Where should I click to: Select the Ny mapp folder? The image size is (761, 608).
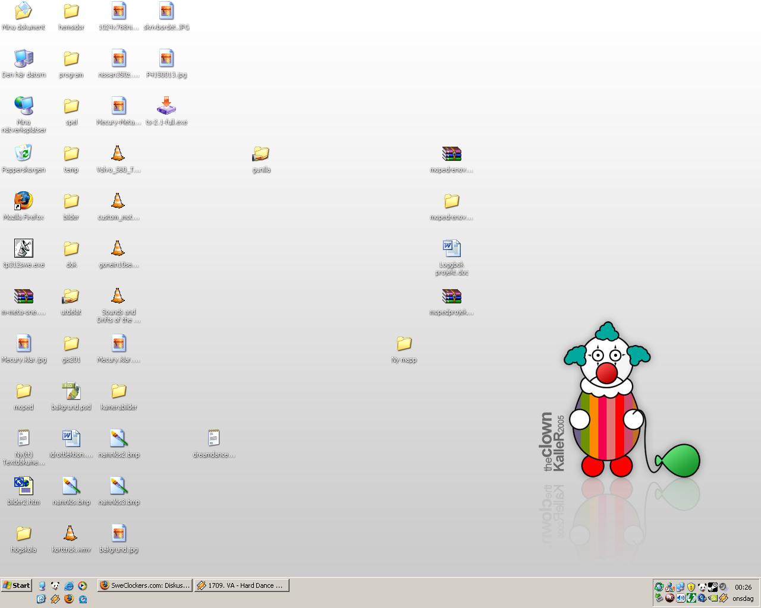tap(404, 348)
